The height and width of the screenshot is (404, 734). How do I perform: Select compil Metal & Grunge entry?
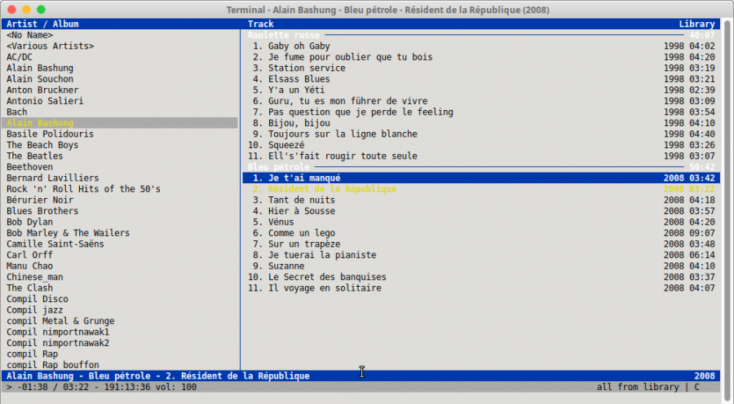(60, 321)
